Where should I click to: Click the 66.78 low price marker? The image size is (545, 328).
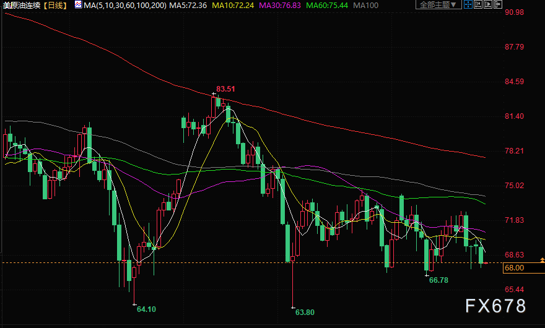[438, 280]
